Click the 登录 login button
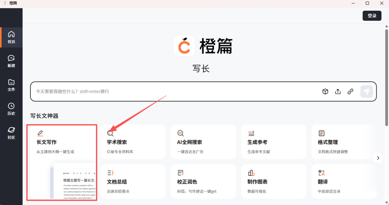This screenshot has height=205, width=389. [x=372, y=15]
